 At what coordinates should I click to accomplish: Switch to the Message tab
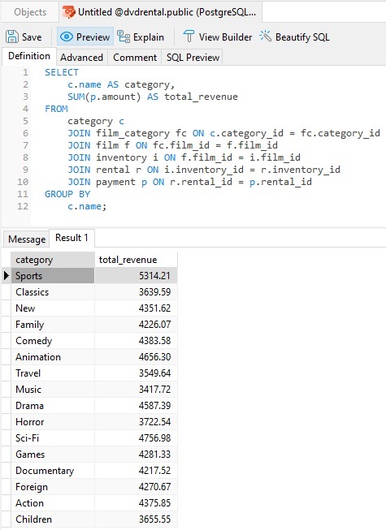tap(27, 239)
